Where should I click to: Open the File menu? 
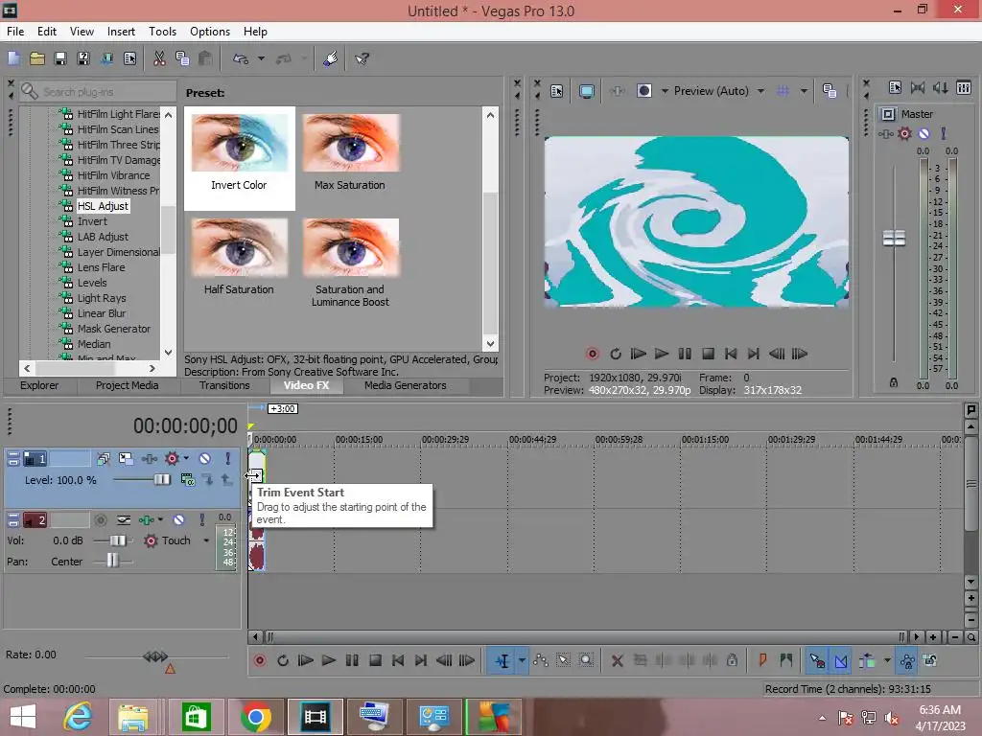[x=15, y=32]
